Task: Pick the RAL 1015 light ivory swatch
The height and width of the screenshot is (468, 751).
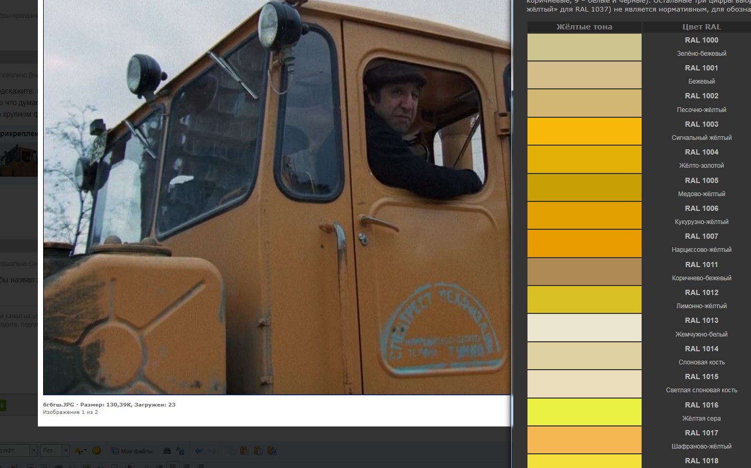Action: coord(584,384)
